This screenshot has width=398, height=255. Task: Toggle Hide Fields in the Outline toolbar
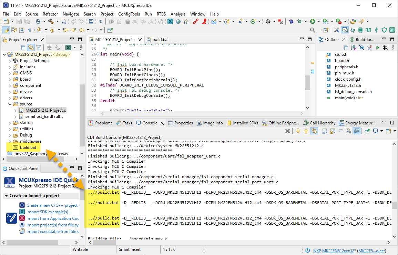361,48
